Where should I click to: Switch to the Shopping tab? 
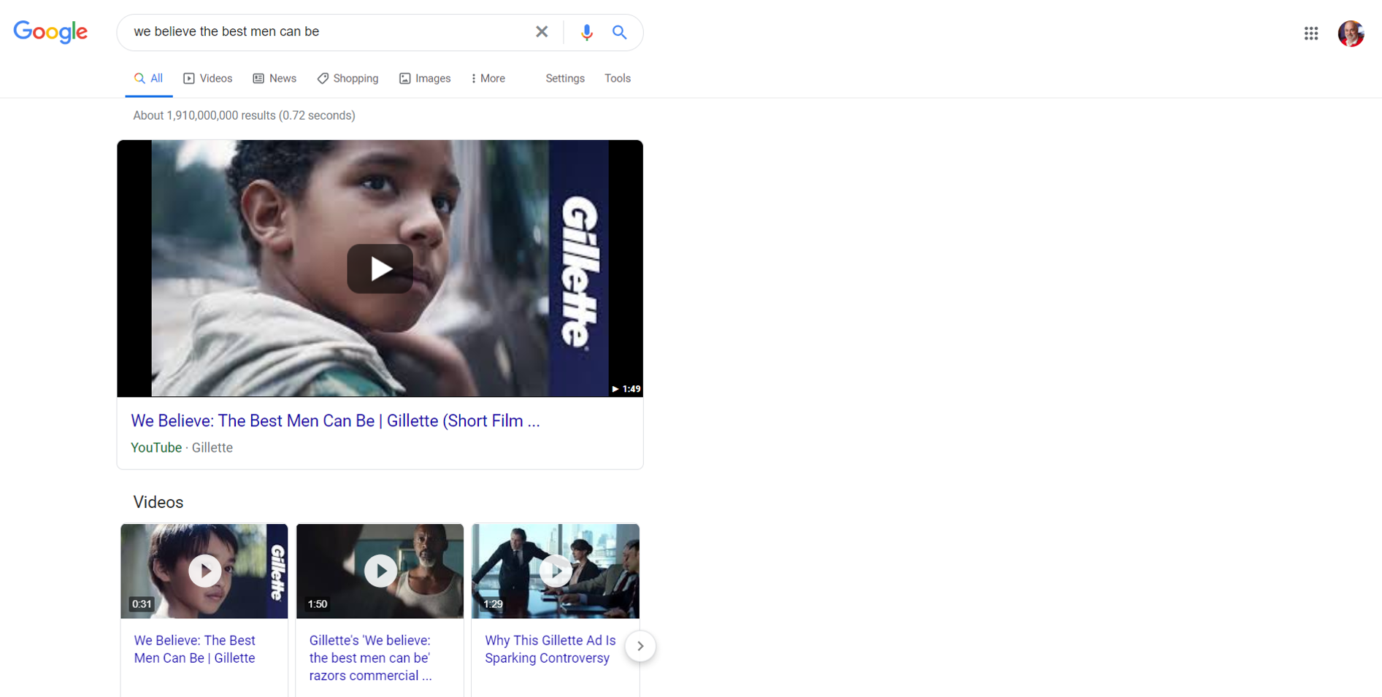click(x=348, y=79)
